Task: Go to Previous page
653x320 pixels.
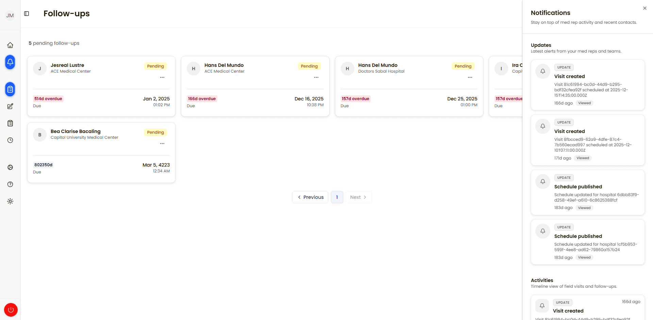Action: click(310, 197)
